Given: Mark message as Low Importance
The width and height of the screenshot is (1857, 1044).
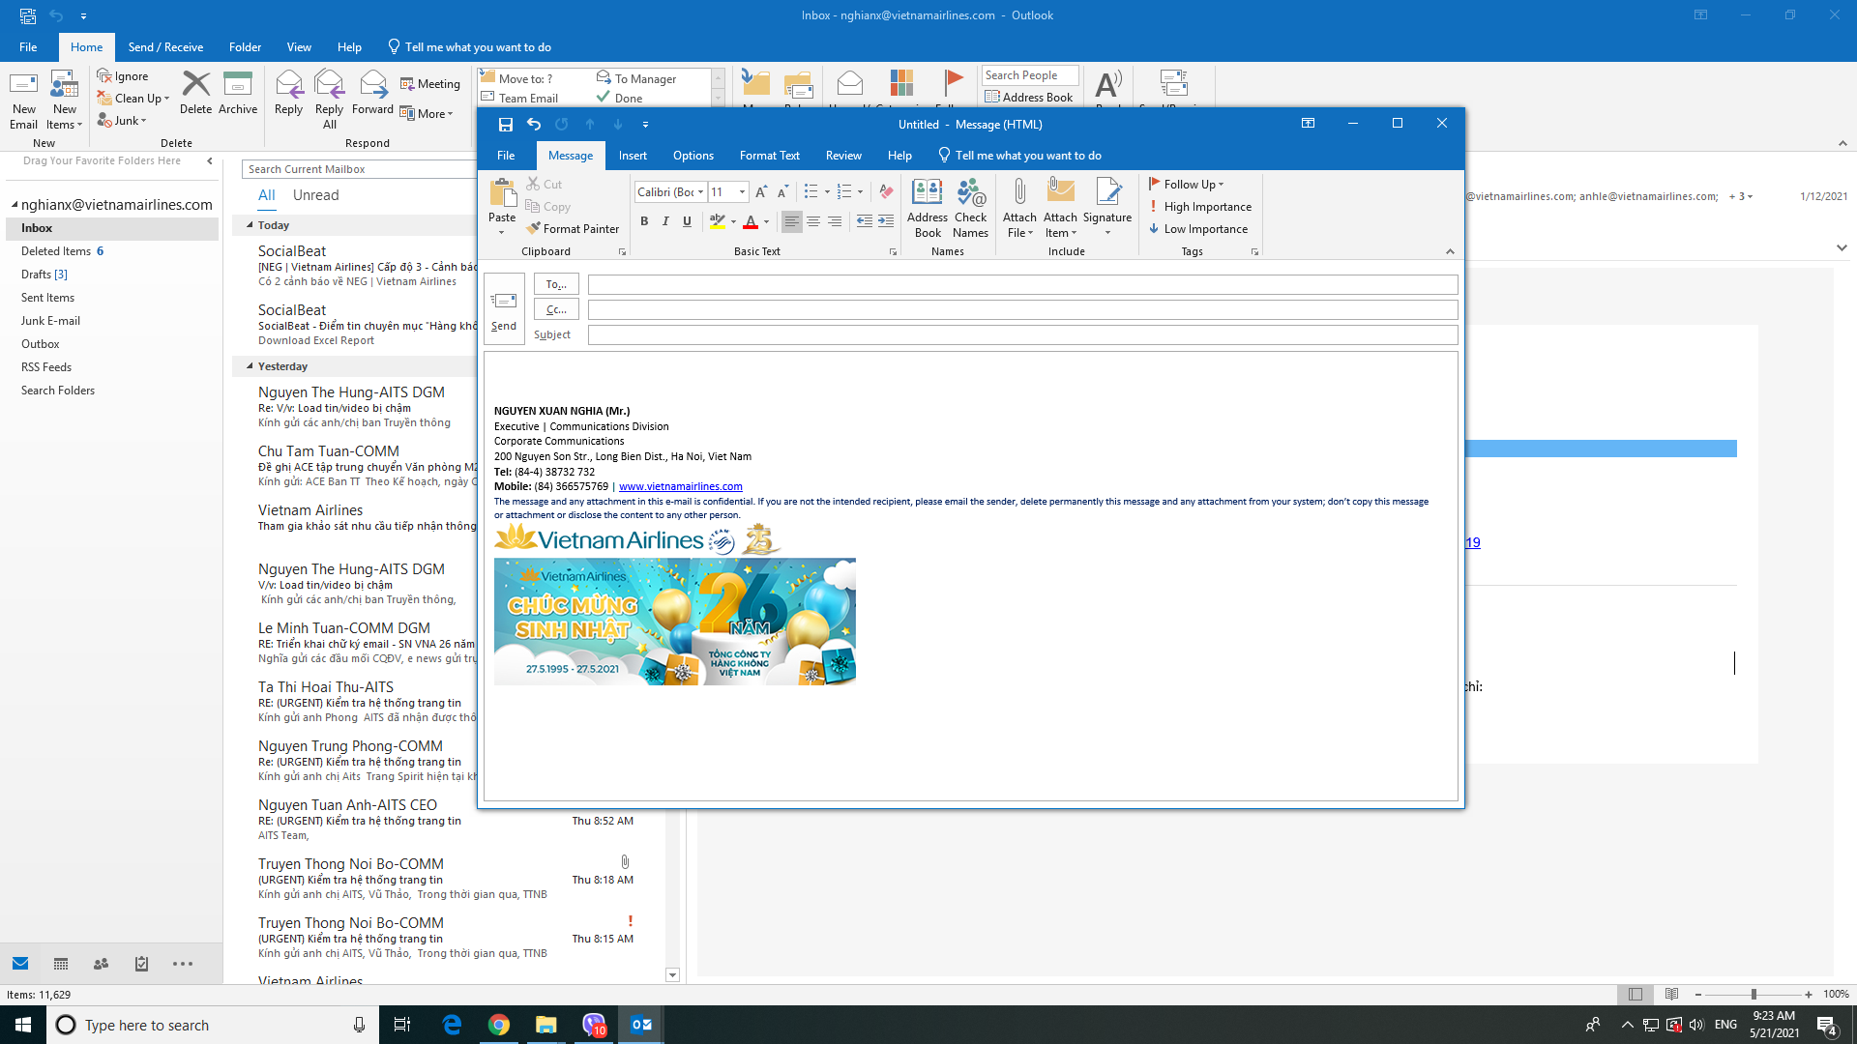Looking at the screenshot, I should 1198,229.
